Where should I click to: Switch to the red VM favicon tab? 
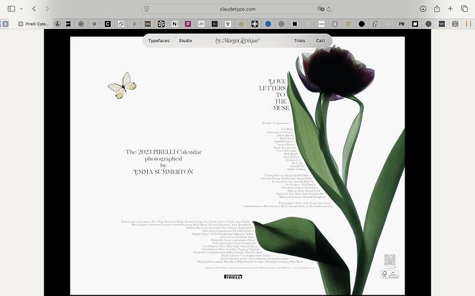[x=321, y=24]
